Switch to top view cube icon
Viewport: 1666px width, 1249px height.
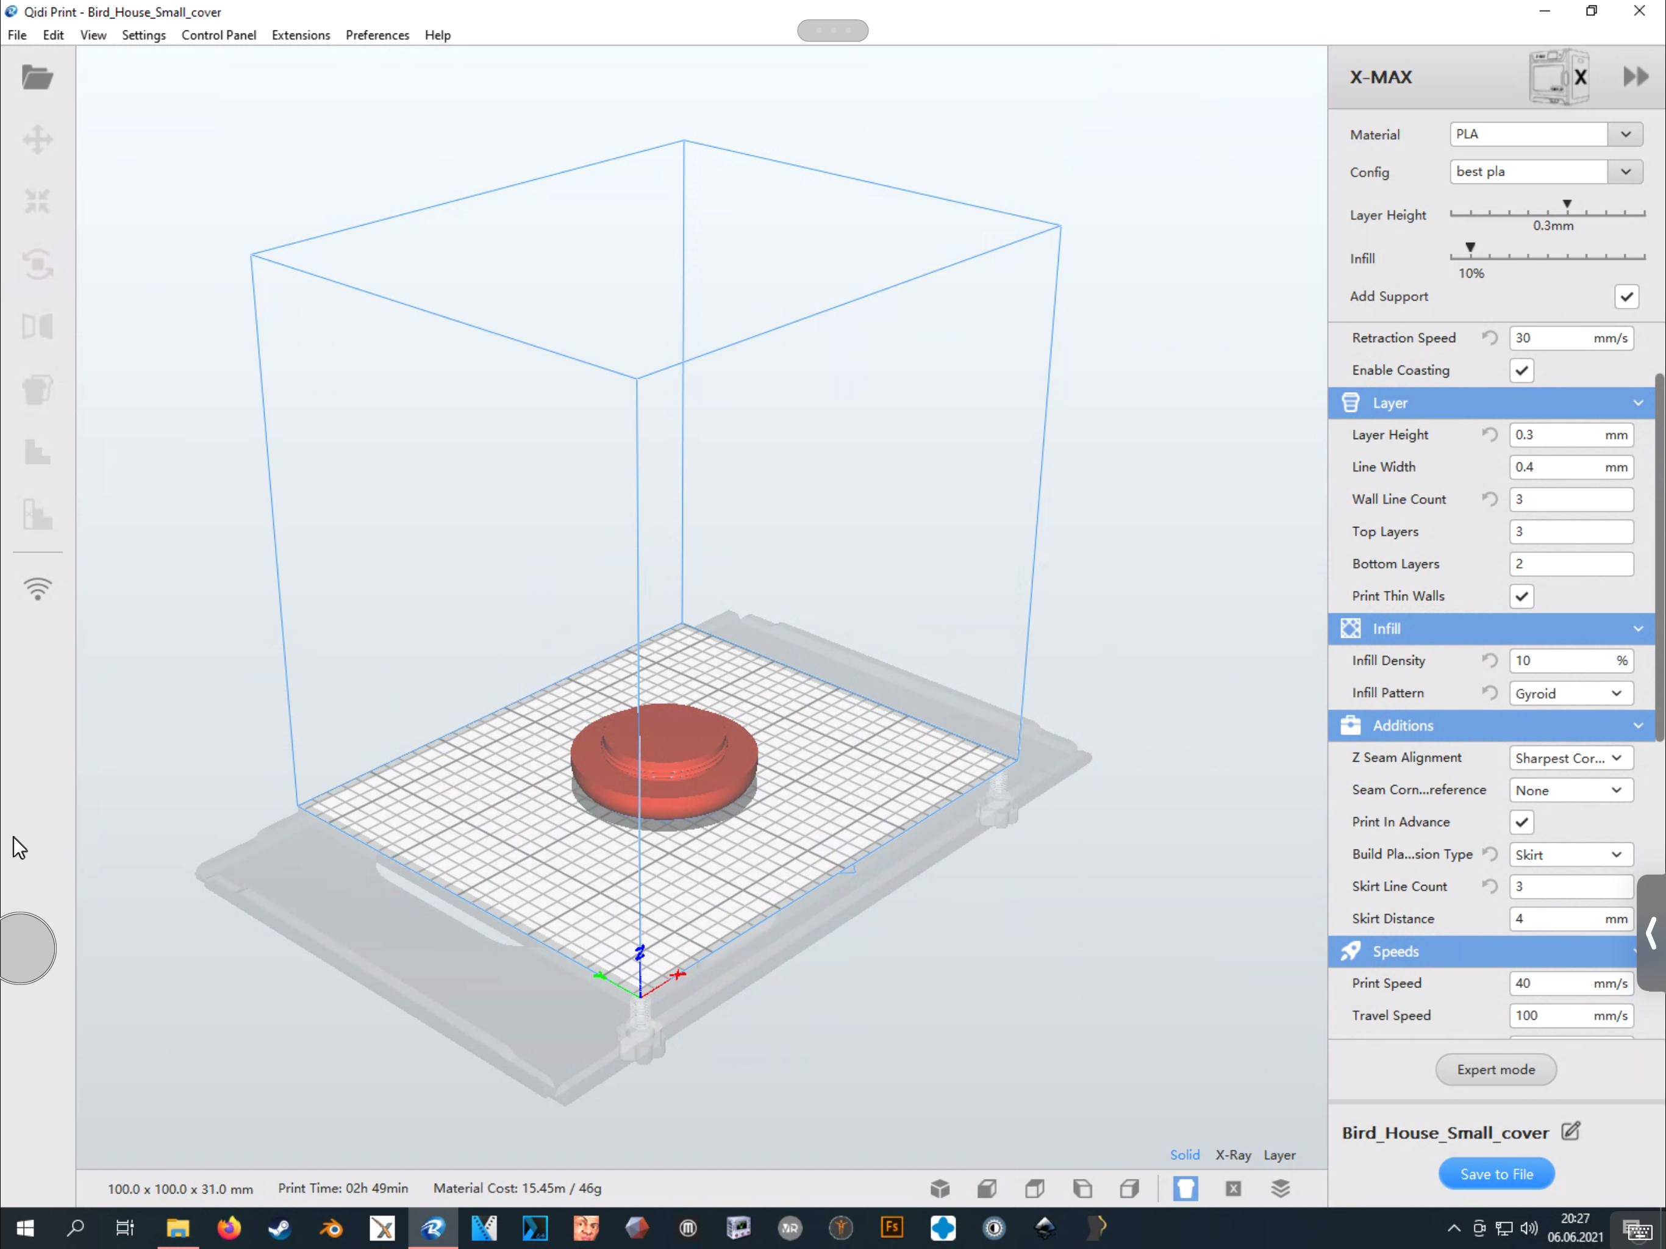click(1035, 1189)
